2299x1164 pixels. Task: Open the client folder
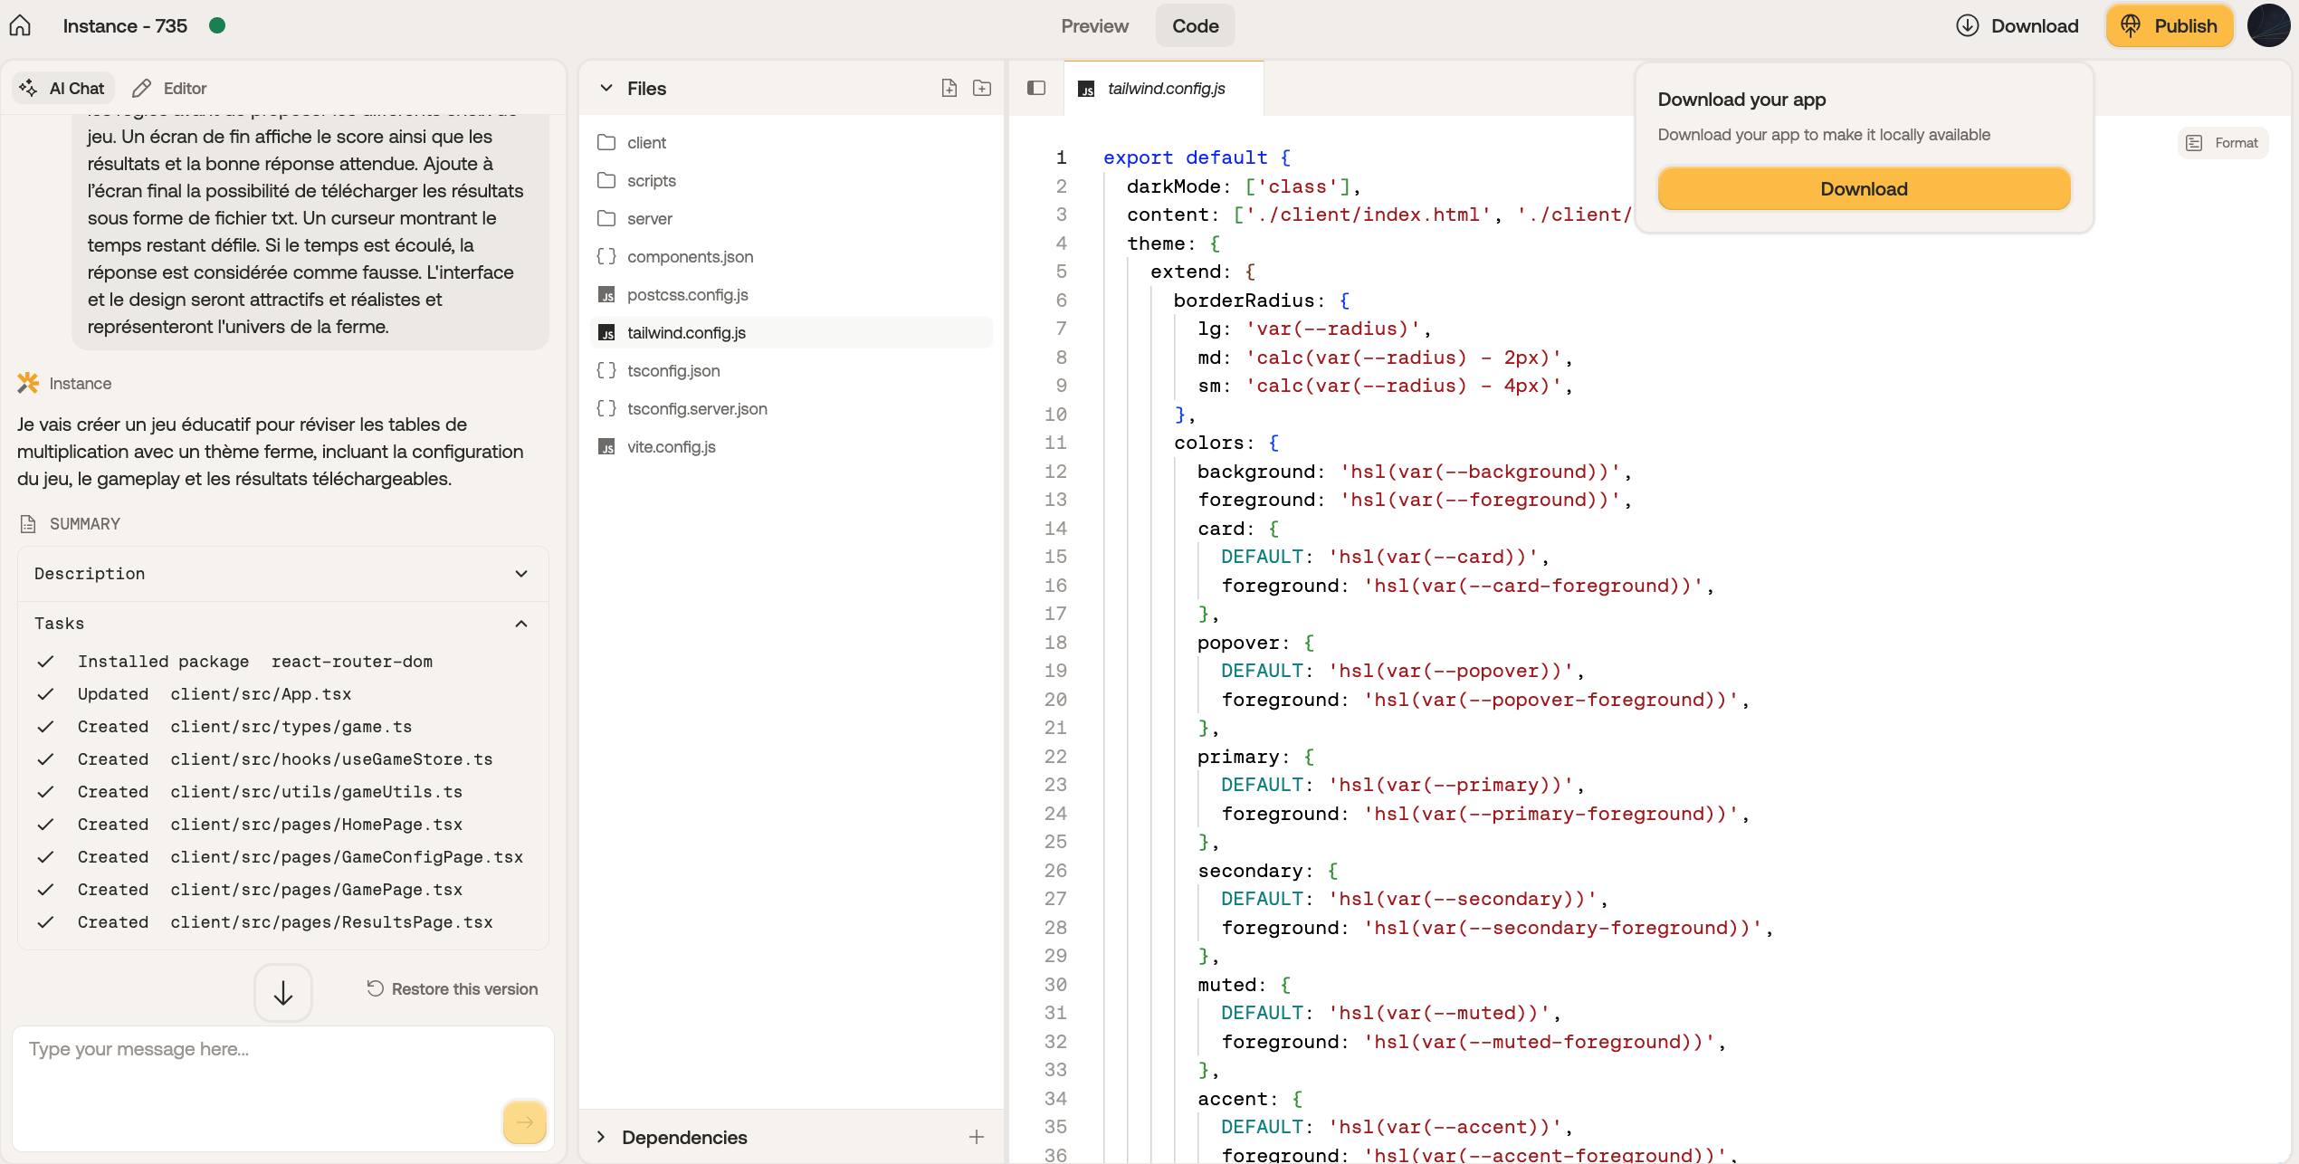[645, 143]
